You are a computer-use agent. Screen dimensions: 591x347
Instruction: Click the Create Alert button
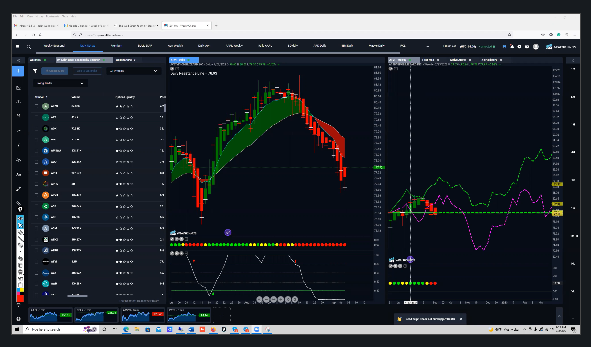point(55,71)
